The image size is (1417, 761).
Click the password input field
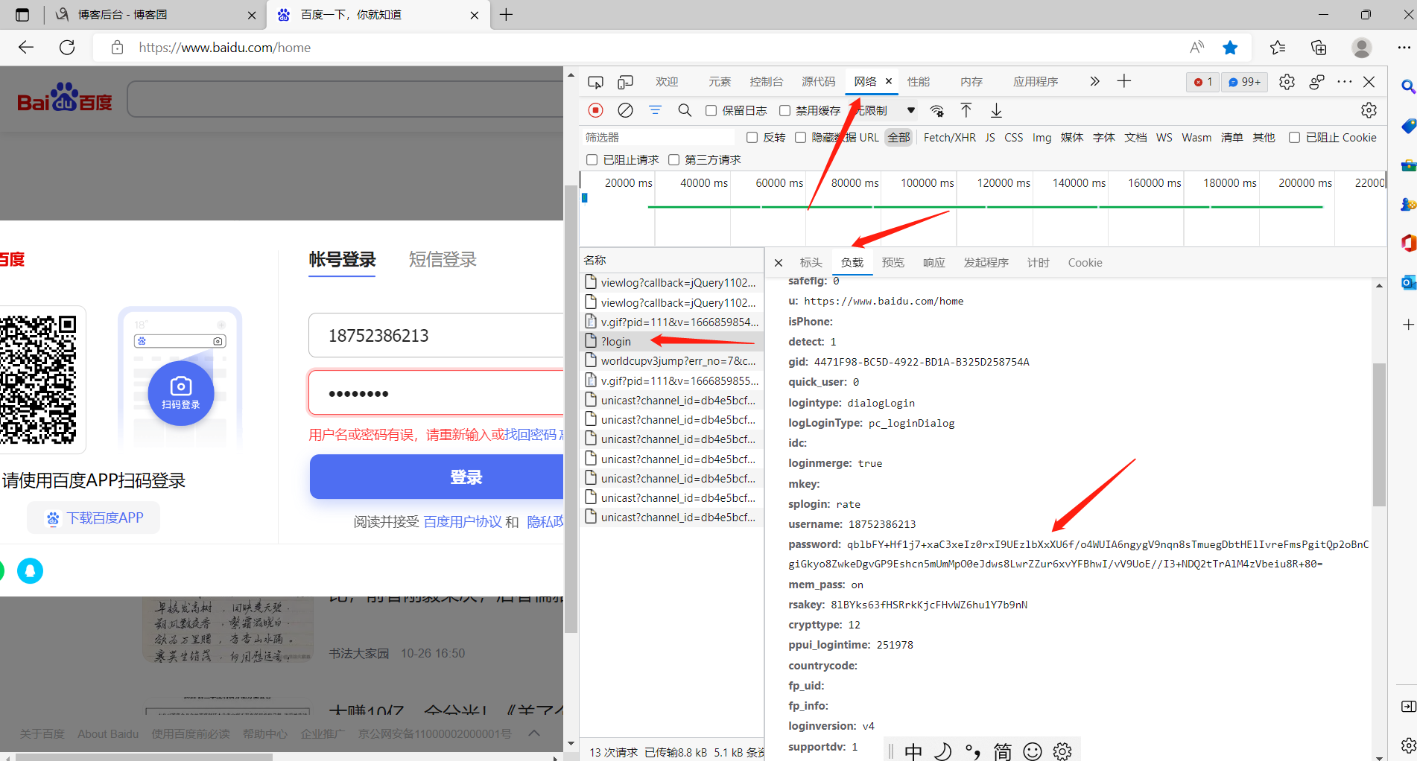[x=436, y=393]
